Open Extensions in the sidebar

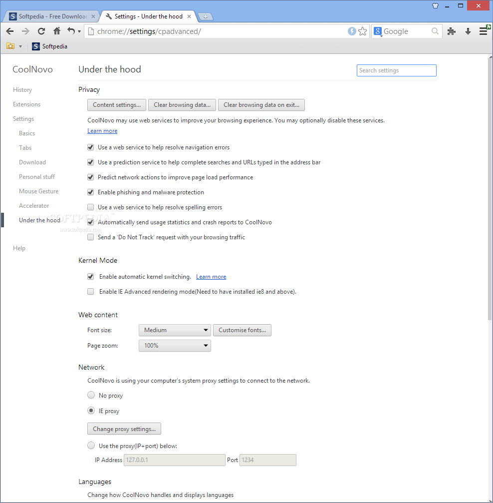(26, 104)
